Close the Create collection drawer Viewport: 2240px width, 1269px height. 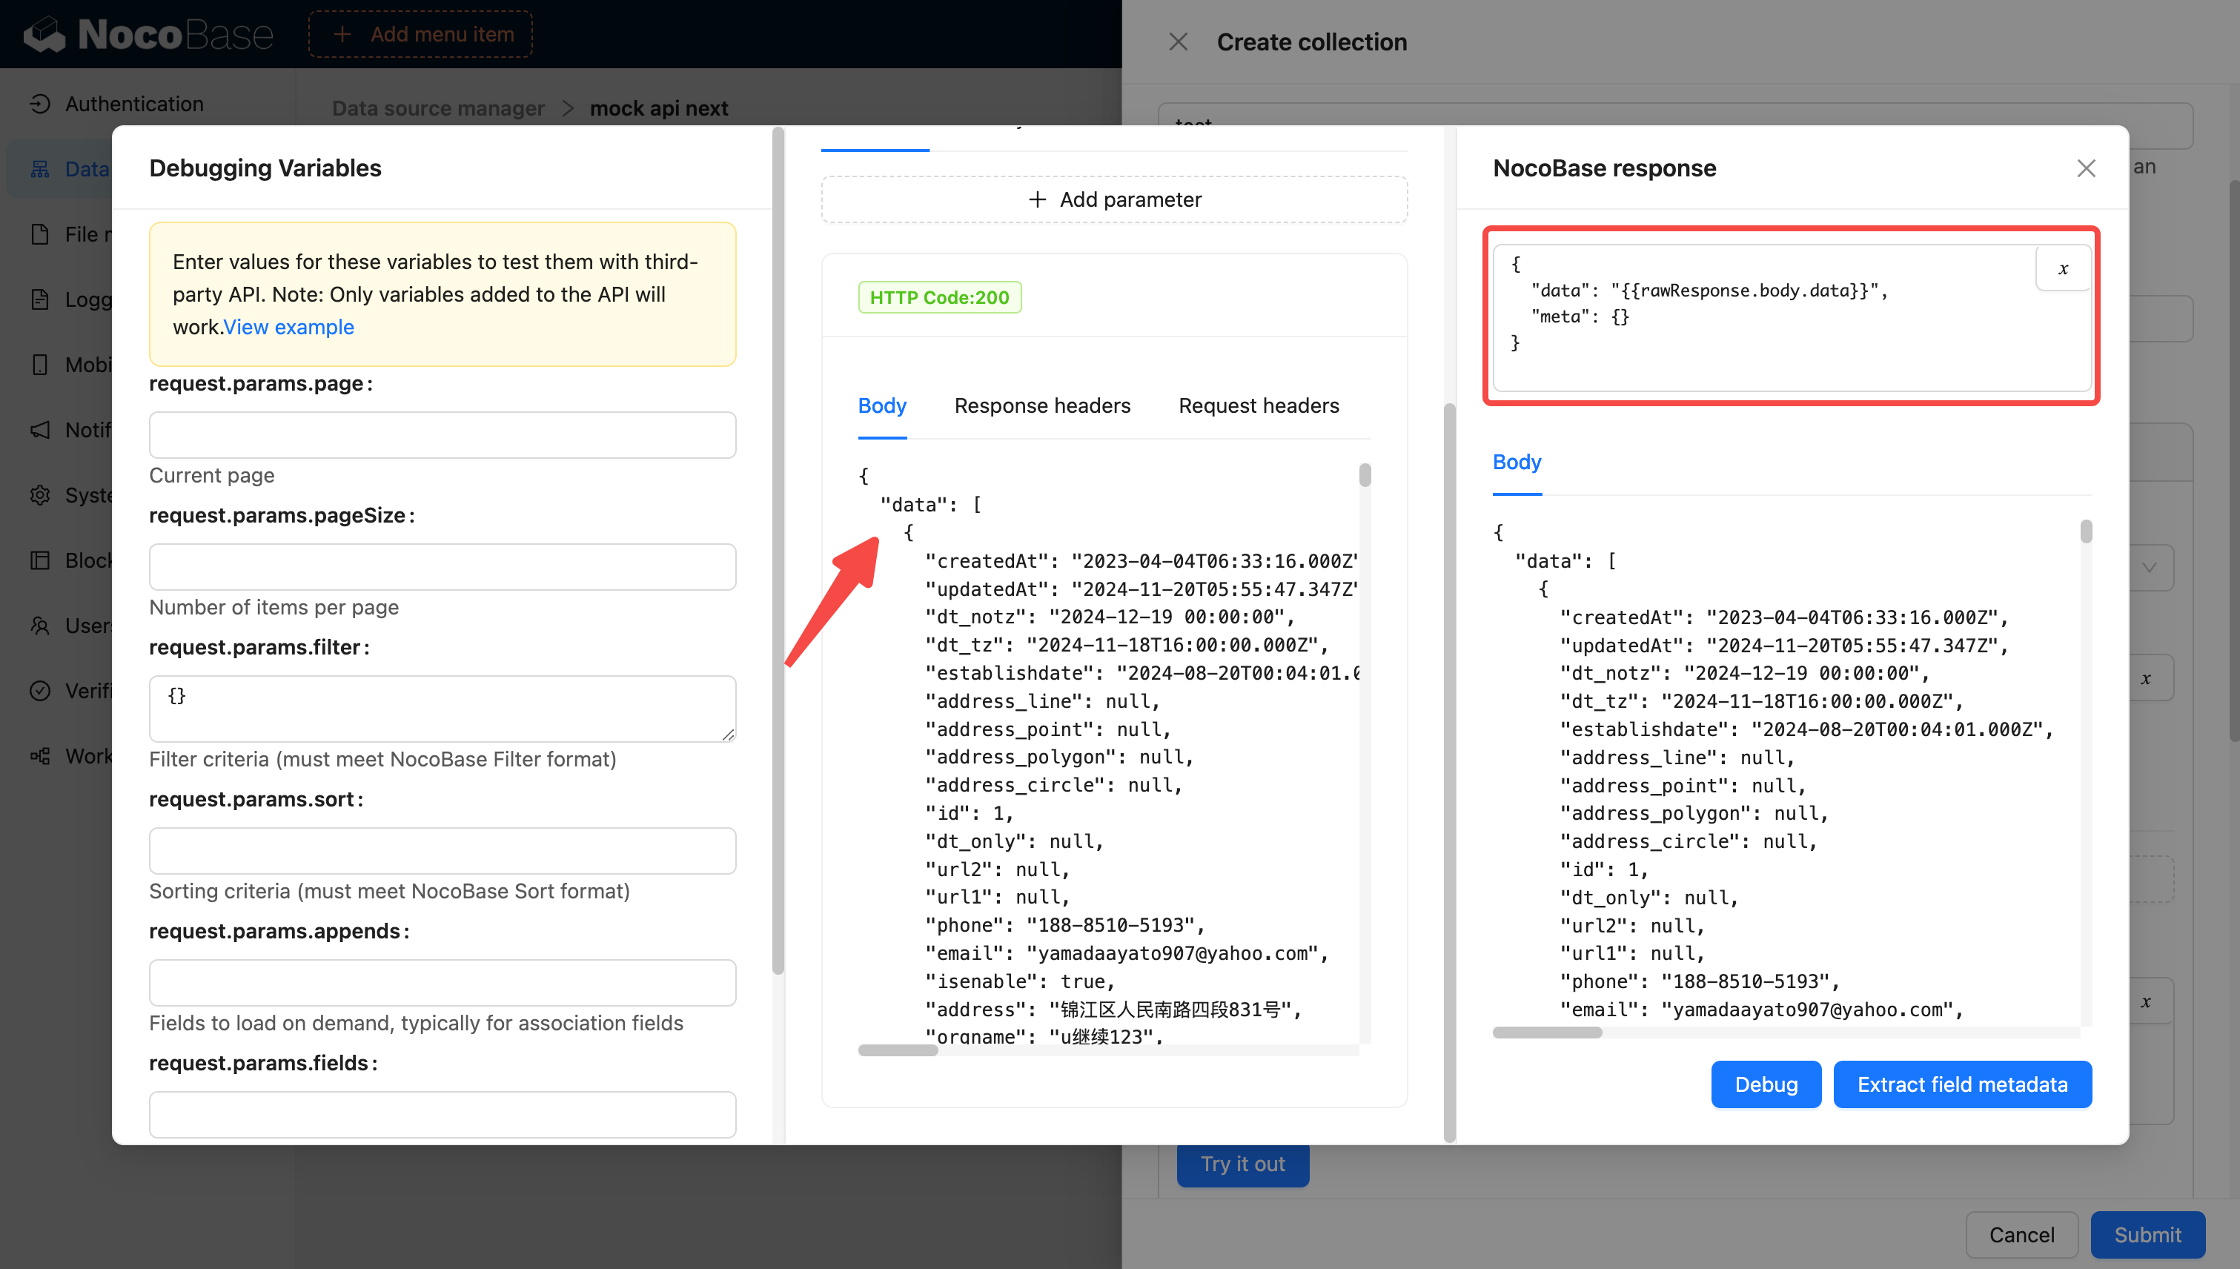coord(1179,42)
